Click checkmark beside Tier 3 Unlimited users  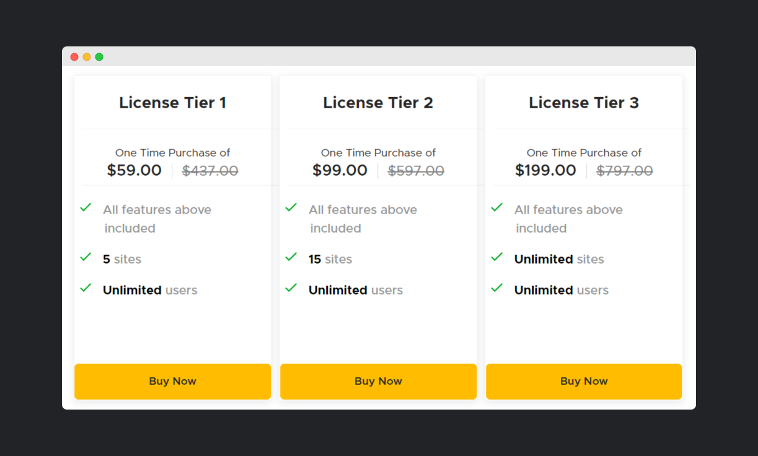click(x=496, y=288)
